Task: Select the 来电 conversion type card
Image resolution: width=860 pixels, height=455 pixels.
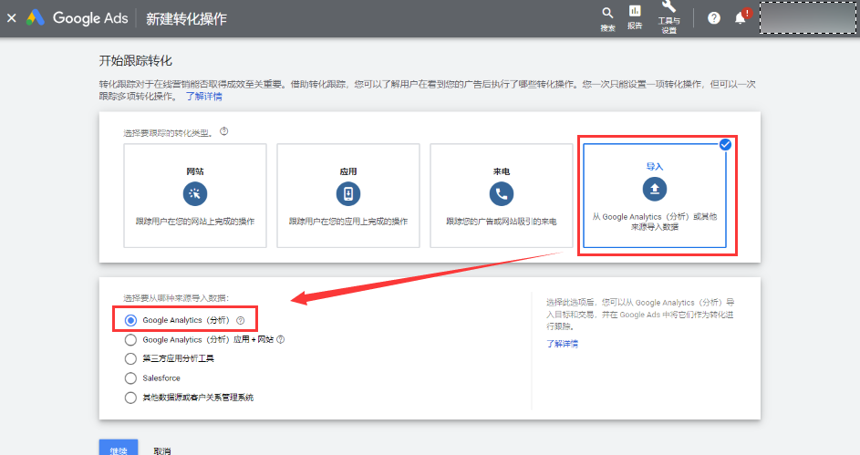Action: (x=502, y=196)
